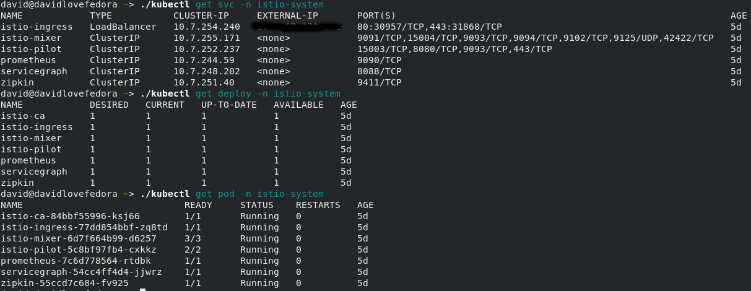Click the UP-TO-DATE column header
The width and height of the screenshot is (751, 291).
229,105
